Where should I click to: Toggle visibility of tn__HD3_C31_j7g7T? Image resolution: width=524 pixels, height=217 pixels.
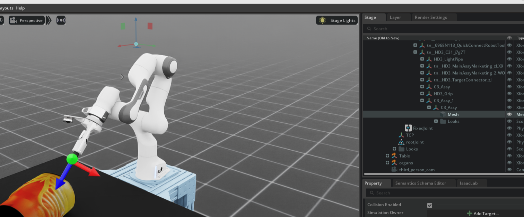509,52
